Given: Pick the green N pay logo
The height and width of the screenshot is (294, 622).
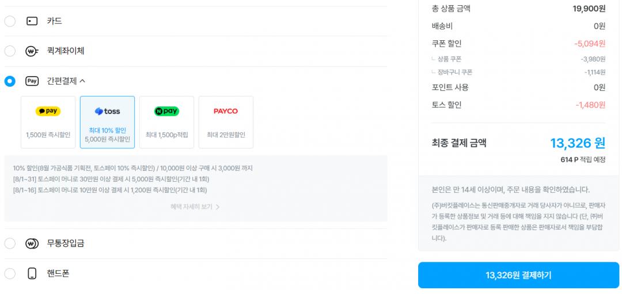Looking at the screenshot, I should (x=166, y=112).
